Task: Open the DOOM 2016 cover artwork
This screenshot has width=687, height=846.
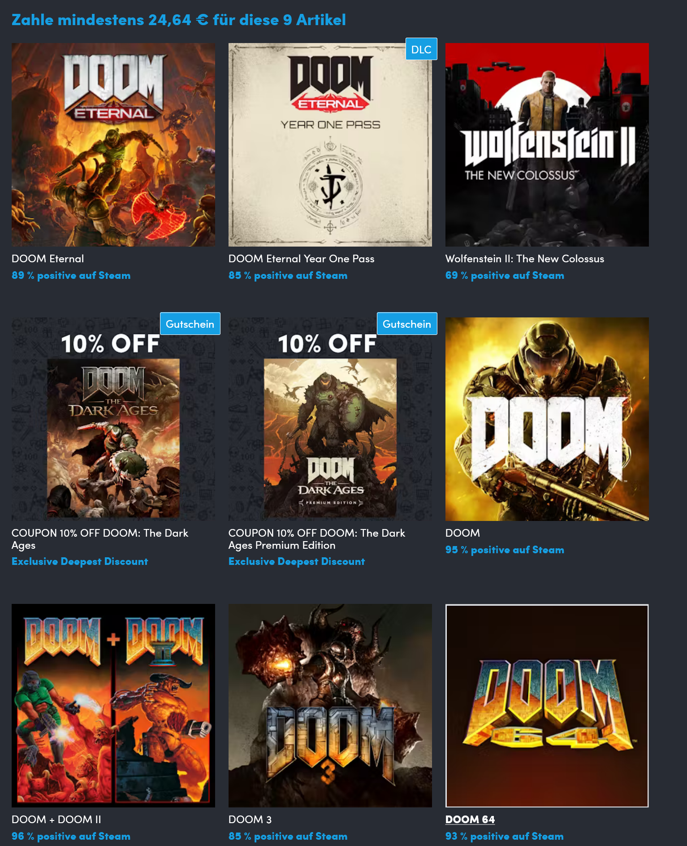Action: [x=547, y=419]
